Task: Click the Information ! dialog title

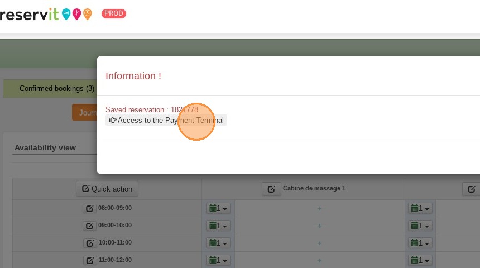Action: (133, 76)
